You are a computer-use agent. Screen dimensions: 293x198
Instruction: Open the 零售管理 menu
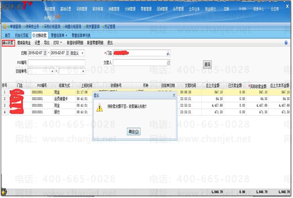click(x=146, y=9)
